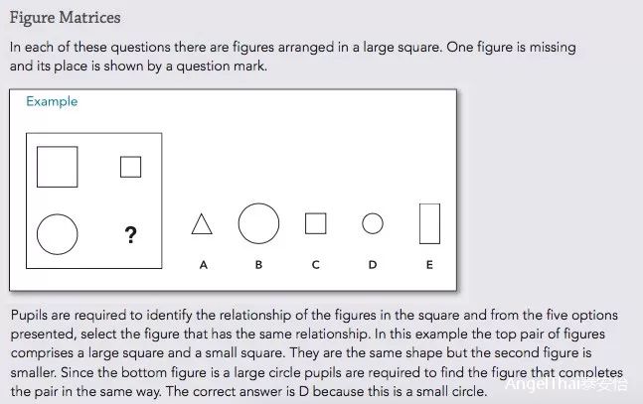Viewport: 643px width, 404px height.
Task: Click the Example heading label
Action: pos(52,101)
